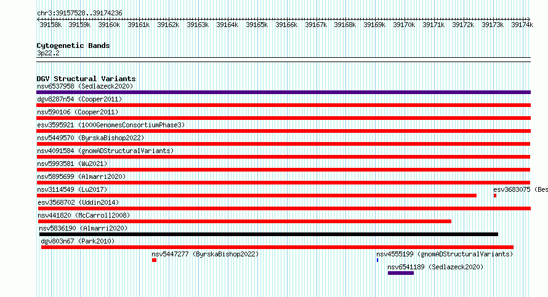The height and width of the screenshot is (297, 548).
Task: Select the esv3568702 (Uddin2014) label
Action: coord(78,202)
